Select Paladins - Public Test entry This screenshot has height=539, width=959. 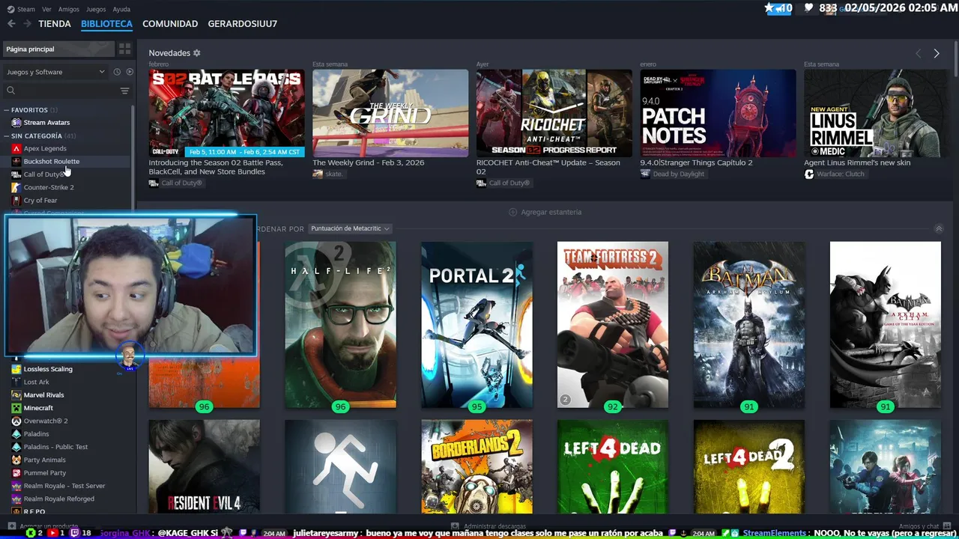point(55,447)
